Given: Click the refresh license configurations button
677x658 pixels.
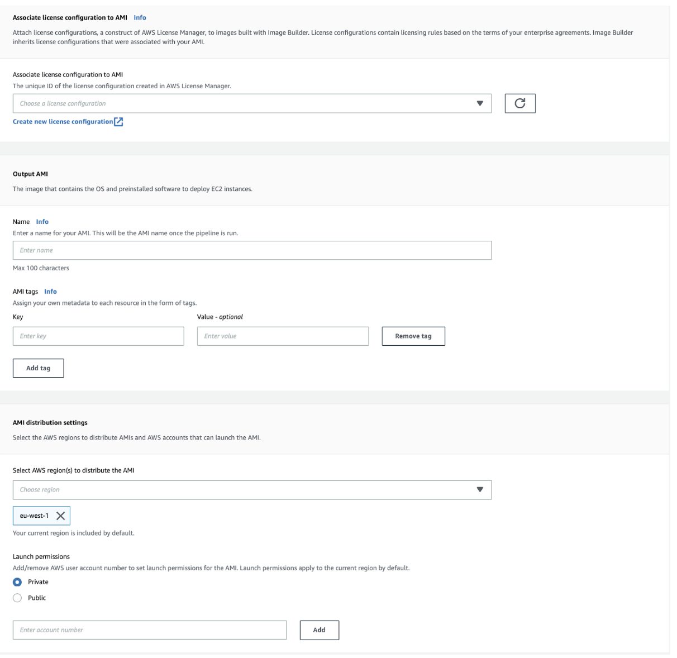Looking at the screenshot, I should pos(519,103).
